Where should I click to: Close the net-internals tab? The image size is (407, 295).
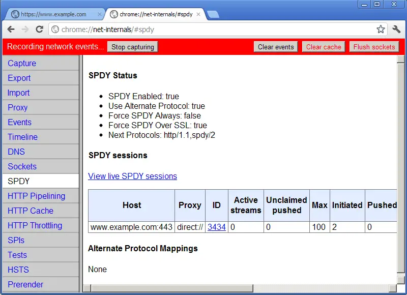click(198, 14)
